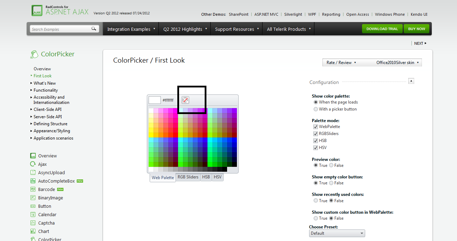Image resolution: width=457 pixels, height=241 pixels.
Task: Click the current color preview box
Action: coord(155,100)
